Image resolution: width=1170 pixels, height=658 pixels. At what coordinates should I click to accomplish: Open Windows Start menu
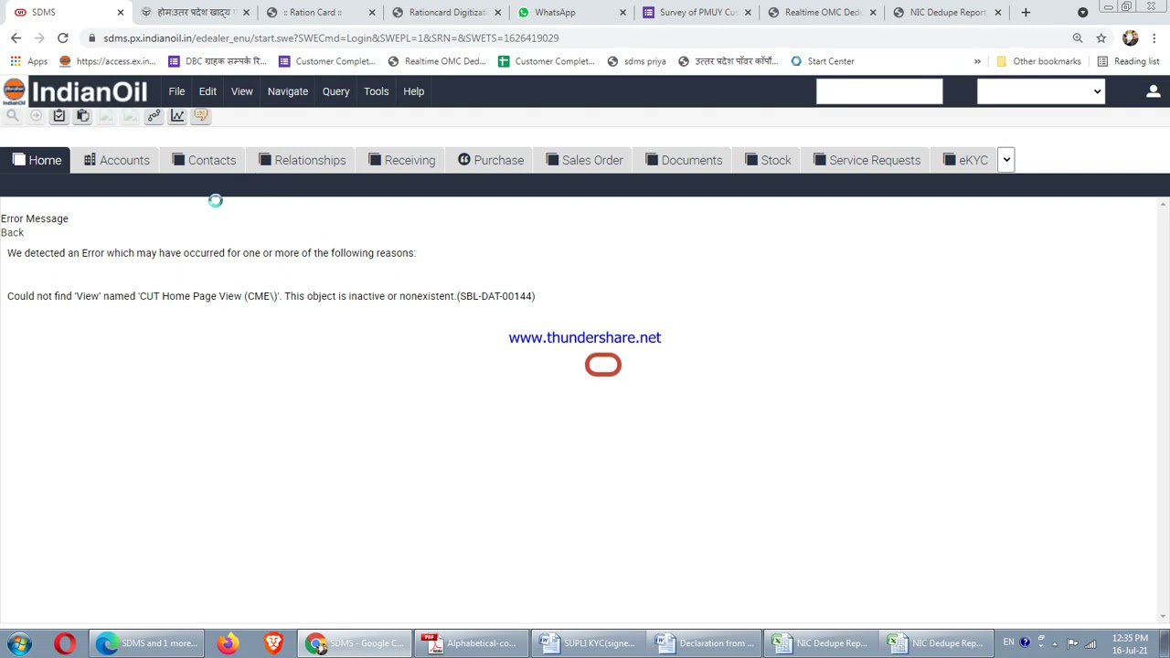19,643
